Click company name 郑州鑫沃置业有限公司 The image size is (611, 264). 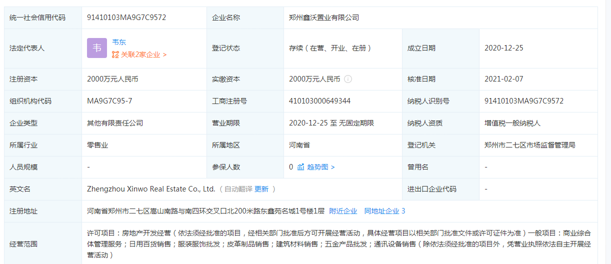324,17
